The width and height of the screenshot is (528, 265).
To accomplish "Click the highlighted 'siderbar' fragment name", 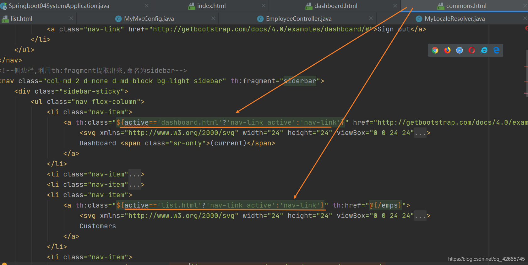I will click(300, 81).
